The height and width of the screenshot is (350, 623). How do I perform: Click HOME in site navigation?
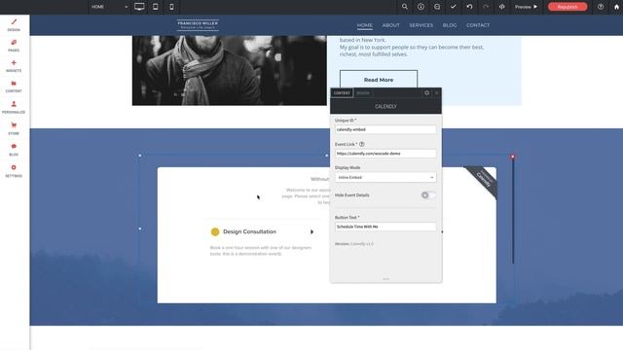coord(364,25)
